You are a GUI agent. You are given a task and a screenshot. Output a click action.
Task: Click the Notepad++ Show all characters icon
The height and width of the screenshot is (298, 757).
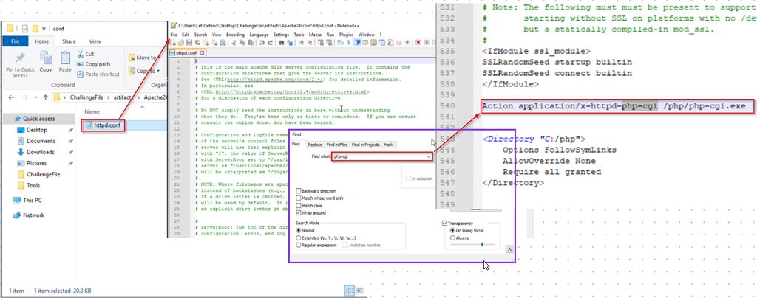[349, 42]
